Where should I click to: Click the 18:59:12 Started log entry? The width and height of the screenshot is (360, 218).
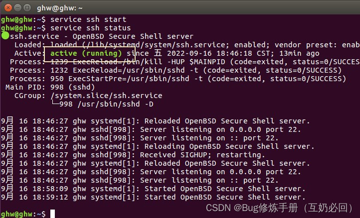coord(153,198)
